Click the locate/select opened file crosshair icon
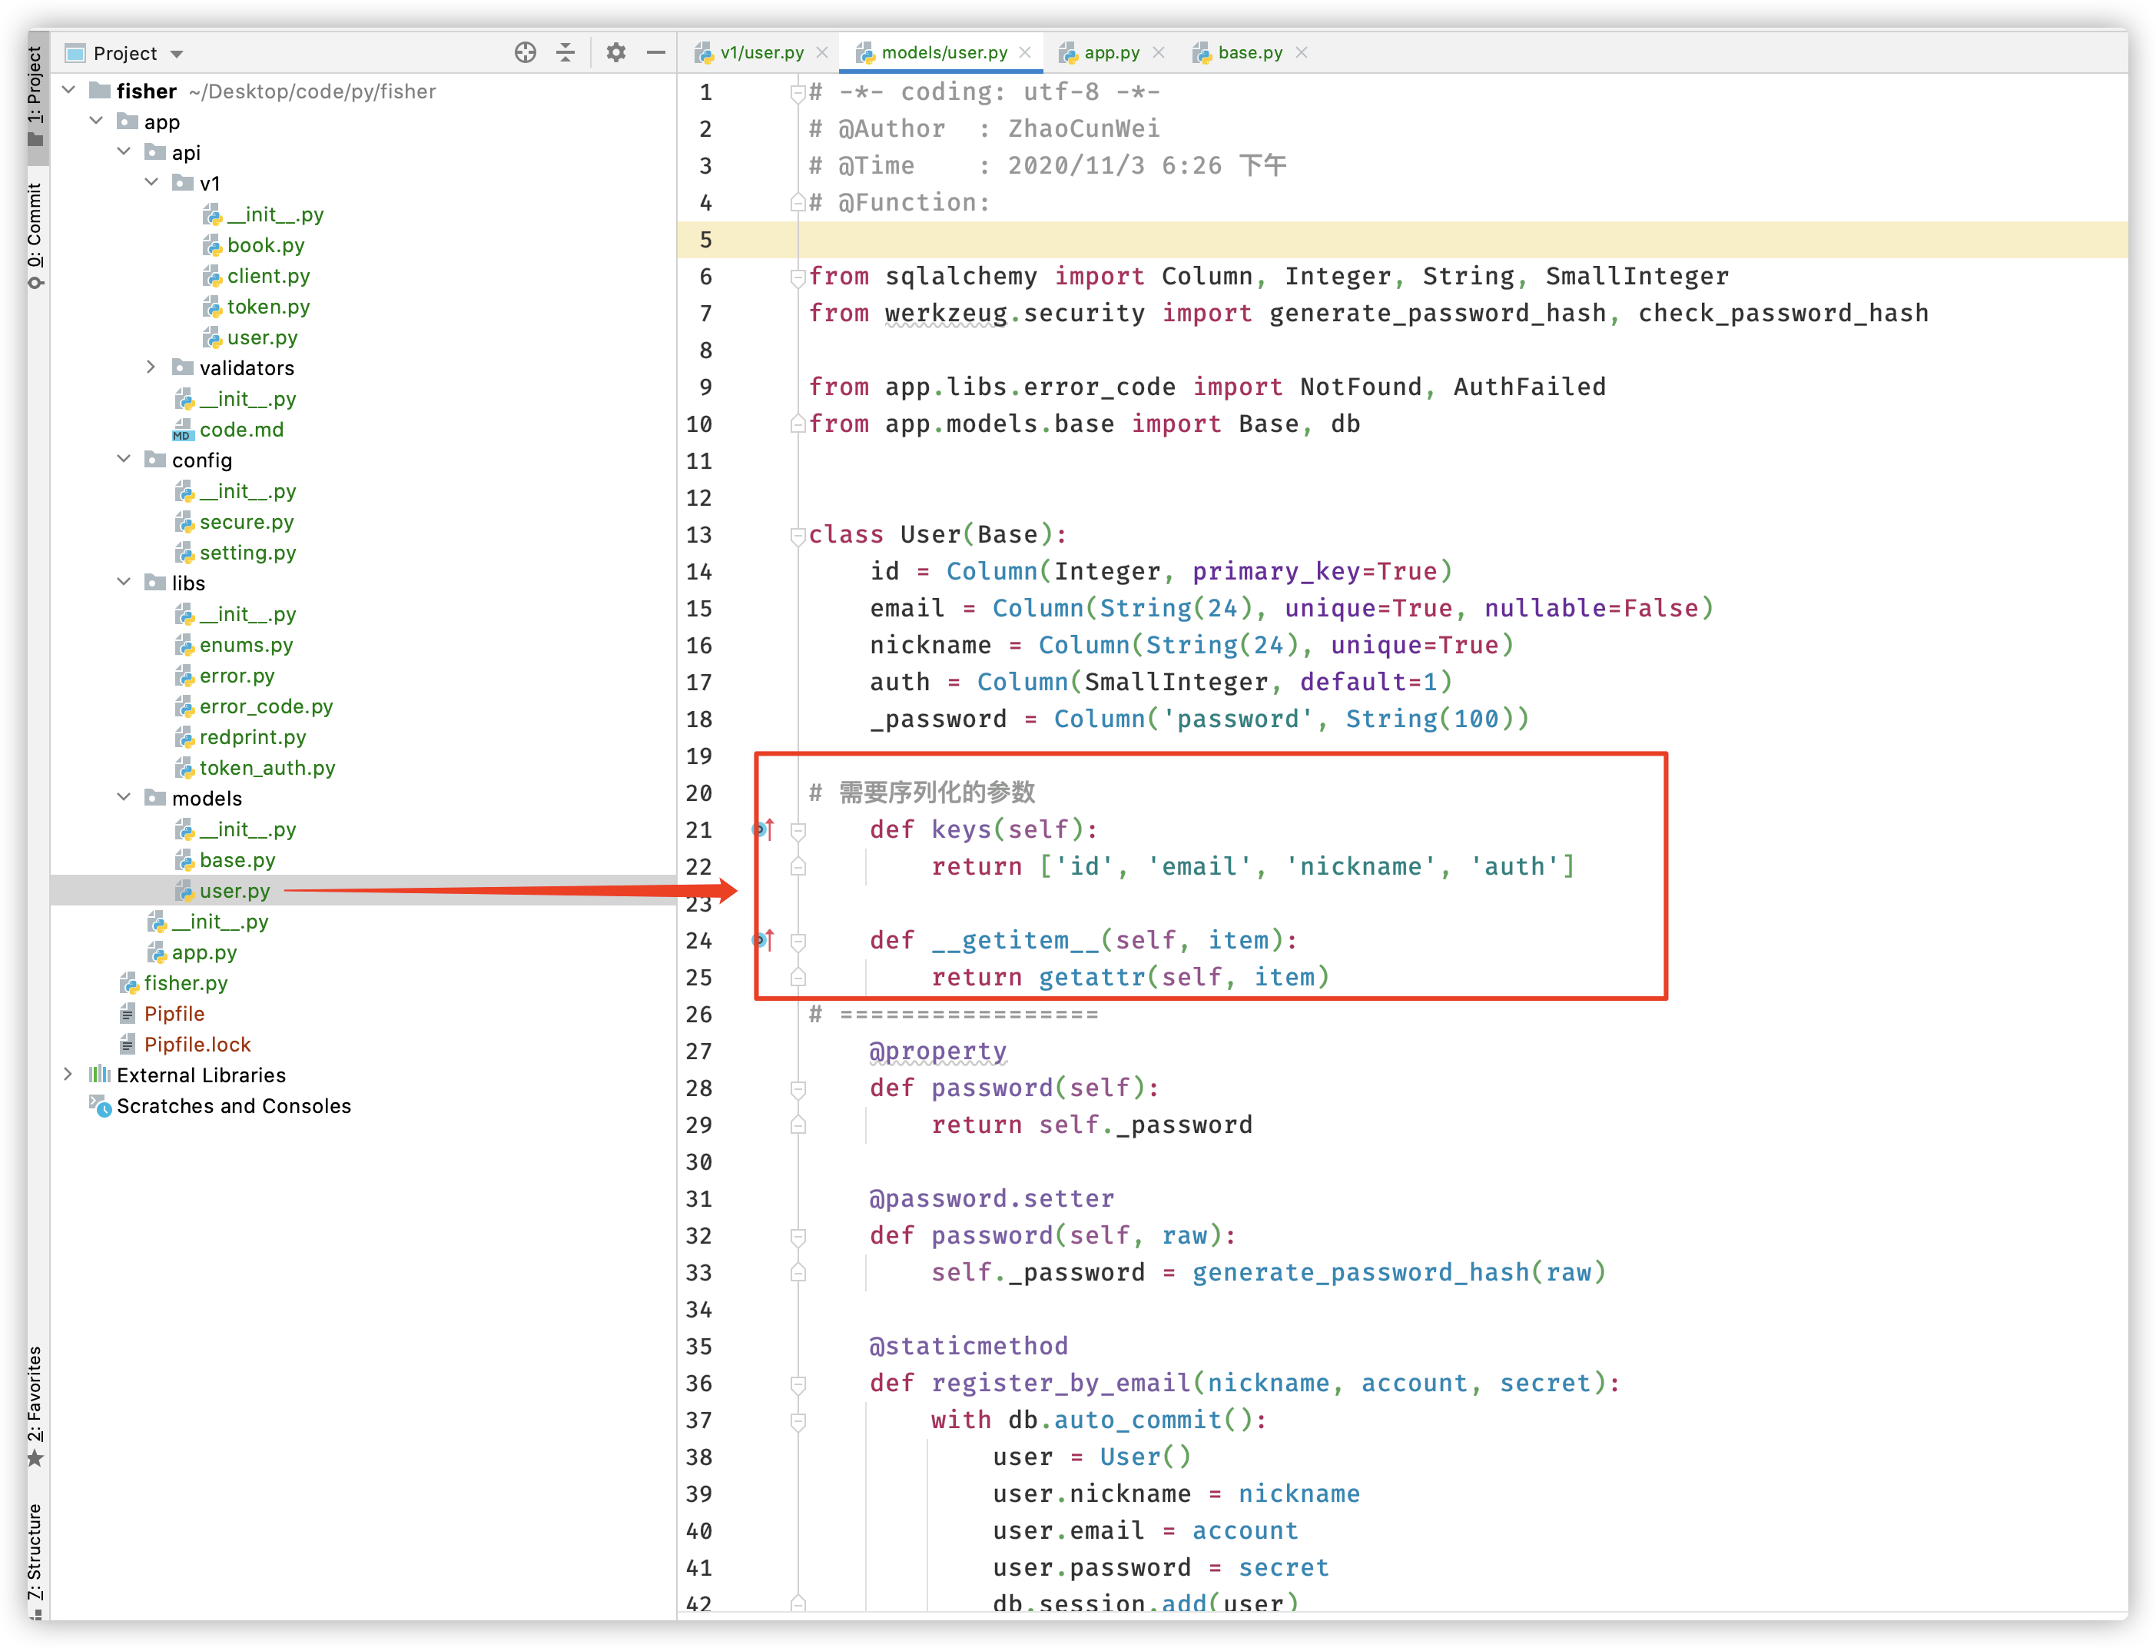 (526, 53)
